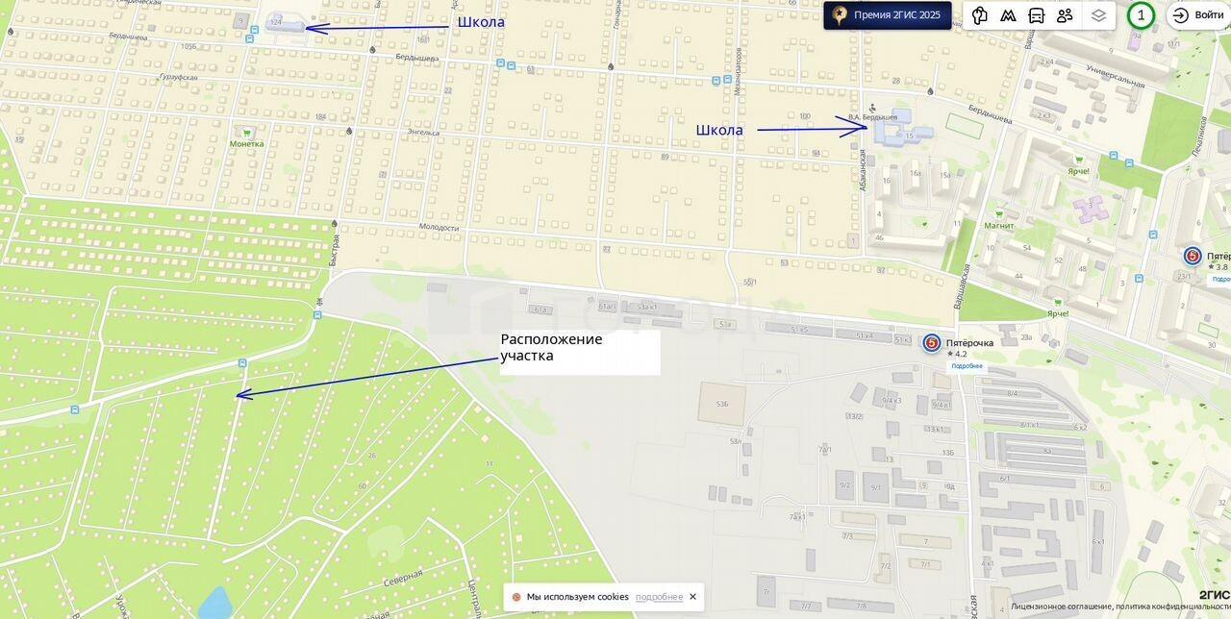Open the map layers selector

coord(1098,15)
